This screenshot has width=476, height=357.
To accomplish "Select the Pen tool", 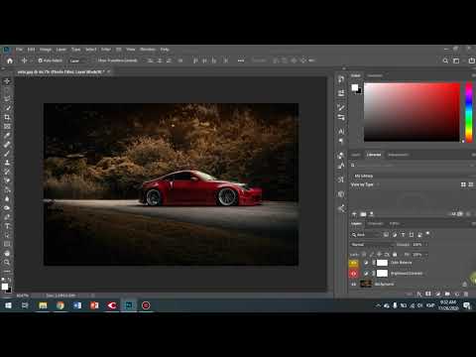I will (7, 217).
